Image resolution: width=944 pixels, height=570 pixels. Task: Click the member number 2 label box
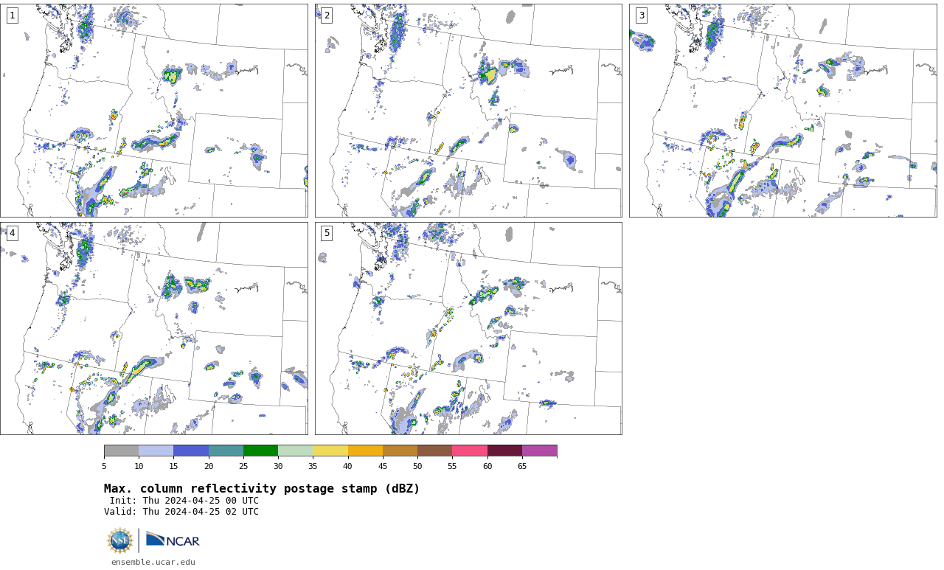coord(327,15)
